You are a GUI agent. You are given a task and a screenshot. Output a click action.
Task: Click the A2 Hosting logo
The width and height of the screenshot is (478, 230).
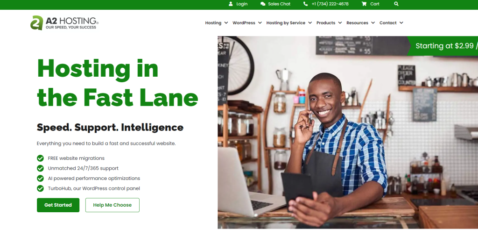click(x=64, y=23)
